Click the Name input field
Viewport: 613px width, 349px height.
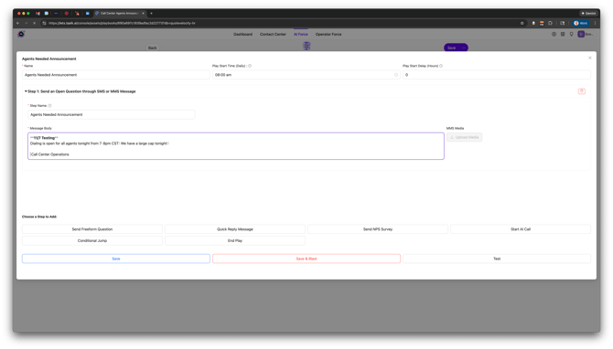coord(116,75)
